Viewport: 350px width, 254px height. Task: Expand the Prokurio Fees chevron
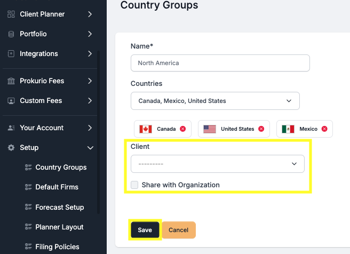click(x=90, y=81)
